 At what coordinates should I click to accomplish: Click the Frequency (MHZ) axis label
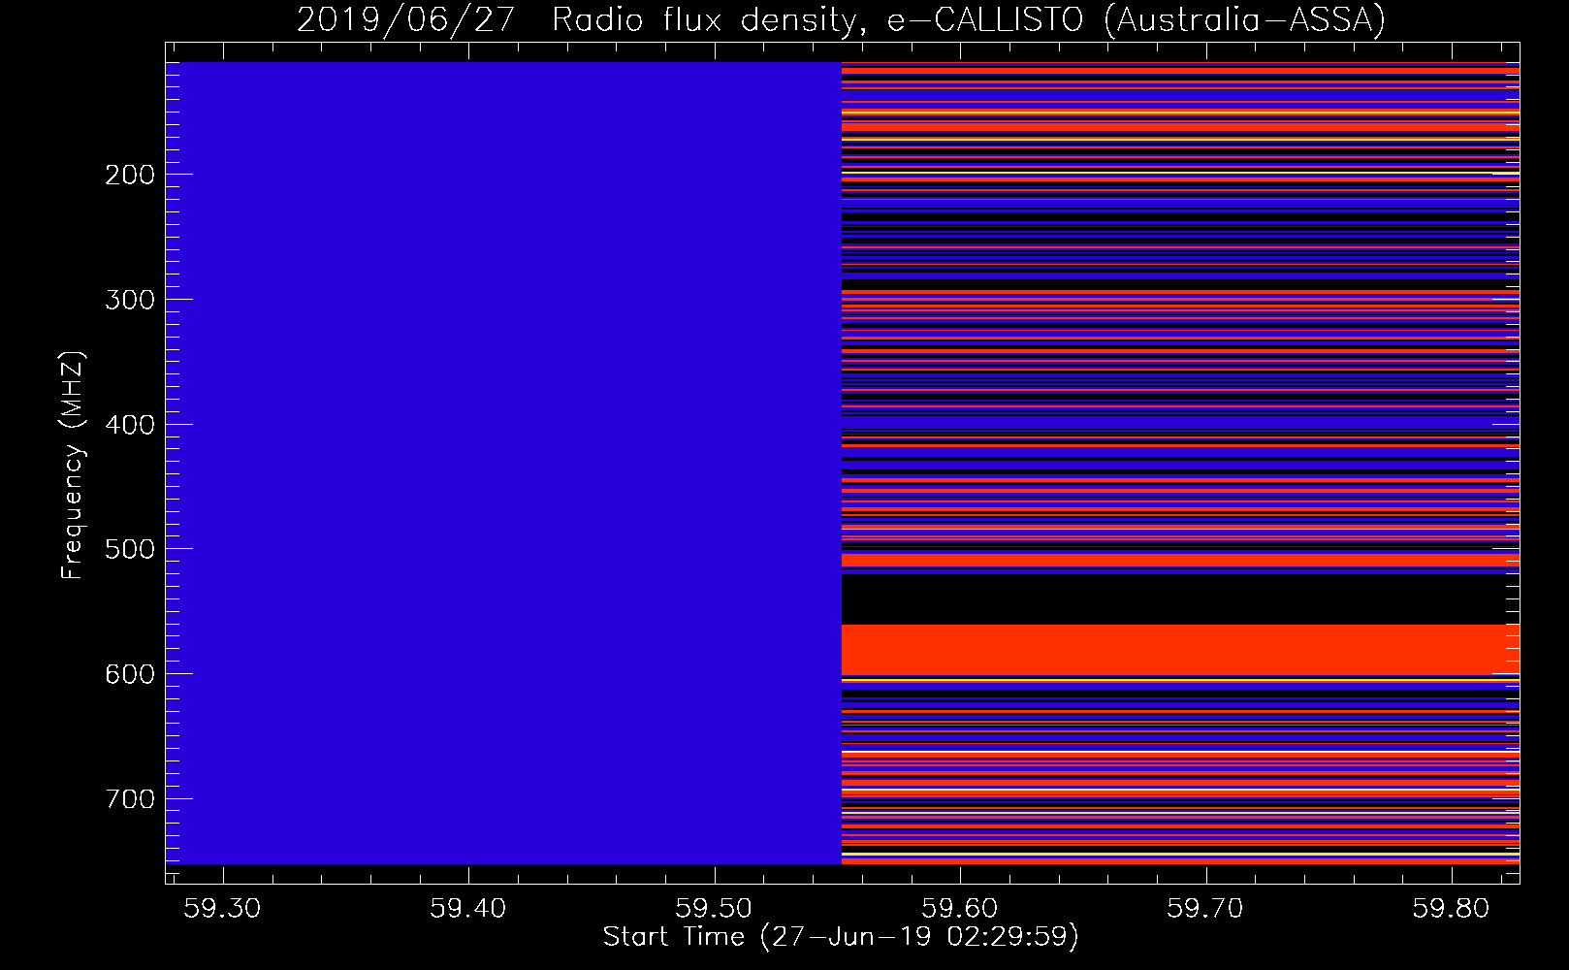[73, 465]
